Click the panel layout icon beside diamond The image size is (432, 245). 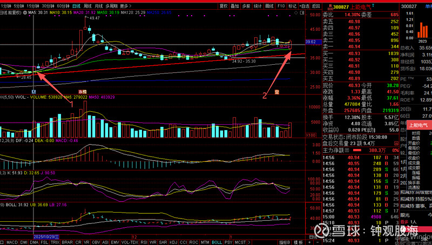pos(302,12)
